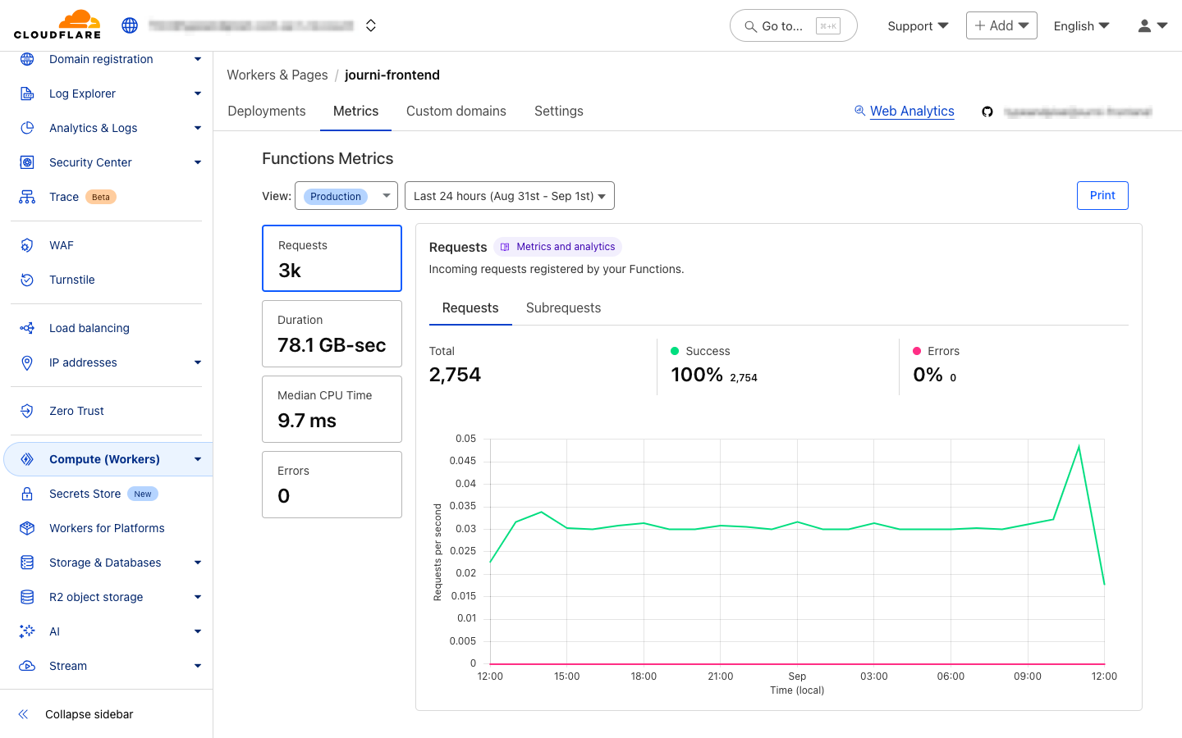
Task: Click the Stream cloud icon
Action: 27,666
